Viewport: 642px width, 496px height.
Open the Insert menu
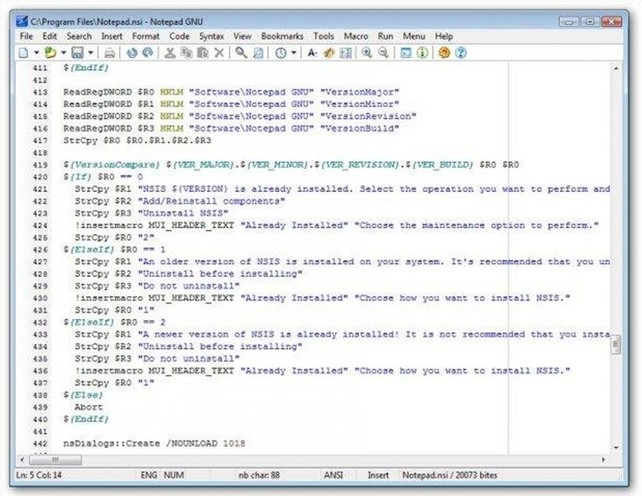[x=112, y=36]
